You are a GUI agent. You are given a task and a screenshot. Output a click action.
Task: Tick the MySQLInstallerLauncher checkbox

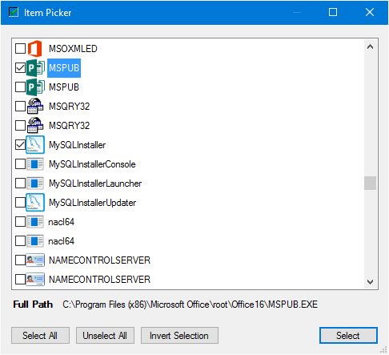[x=20, y=184]
